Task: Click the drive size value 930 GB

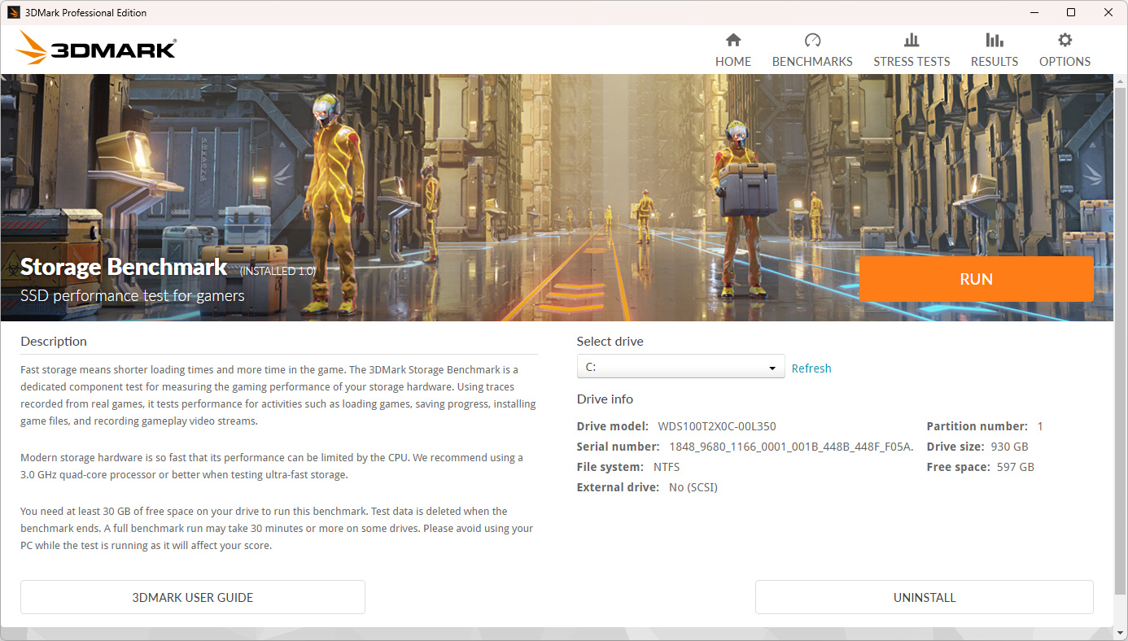Action: point(1010,447)
